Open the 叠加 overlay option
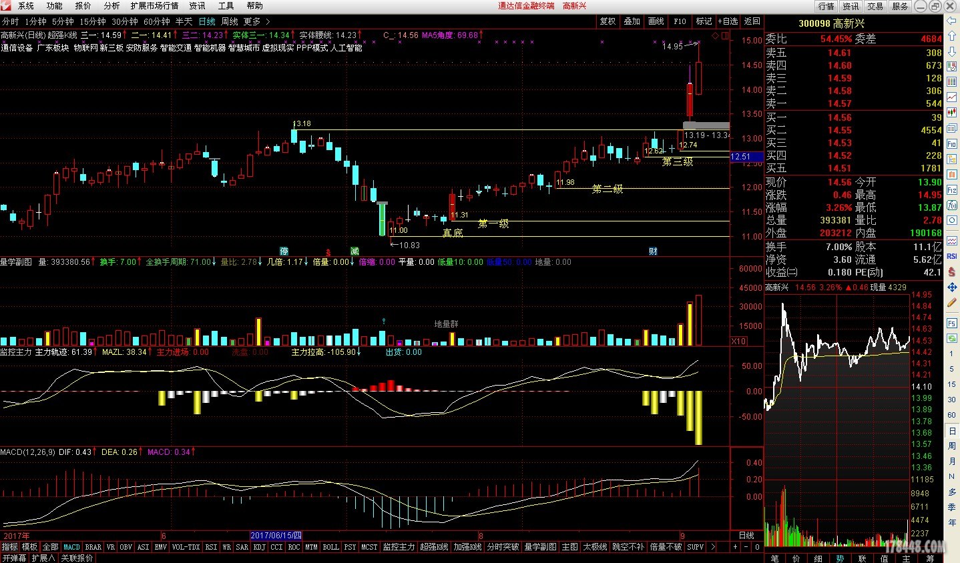 point(632,21)
